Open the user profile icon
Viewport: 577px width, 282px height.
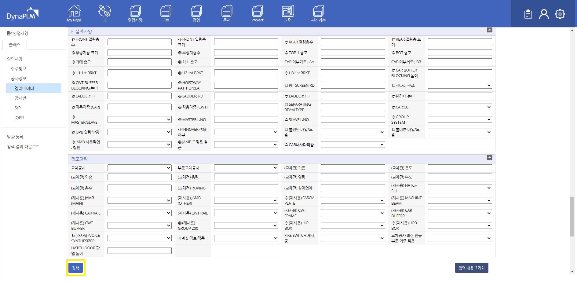(x=544, y=14)
